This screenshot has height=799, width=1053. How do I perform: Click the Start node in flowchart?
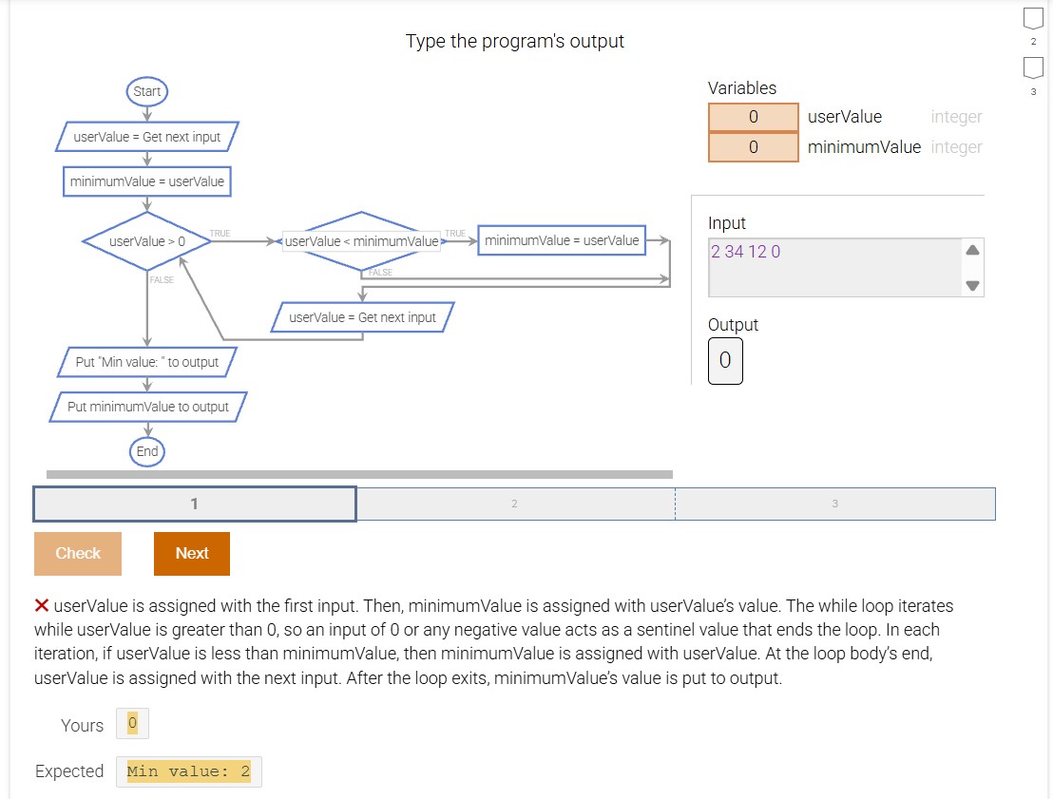[x=147, y=91]
